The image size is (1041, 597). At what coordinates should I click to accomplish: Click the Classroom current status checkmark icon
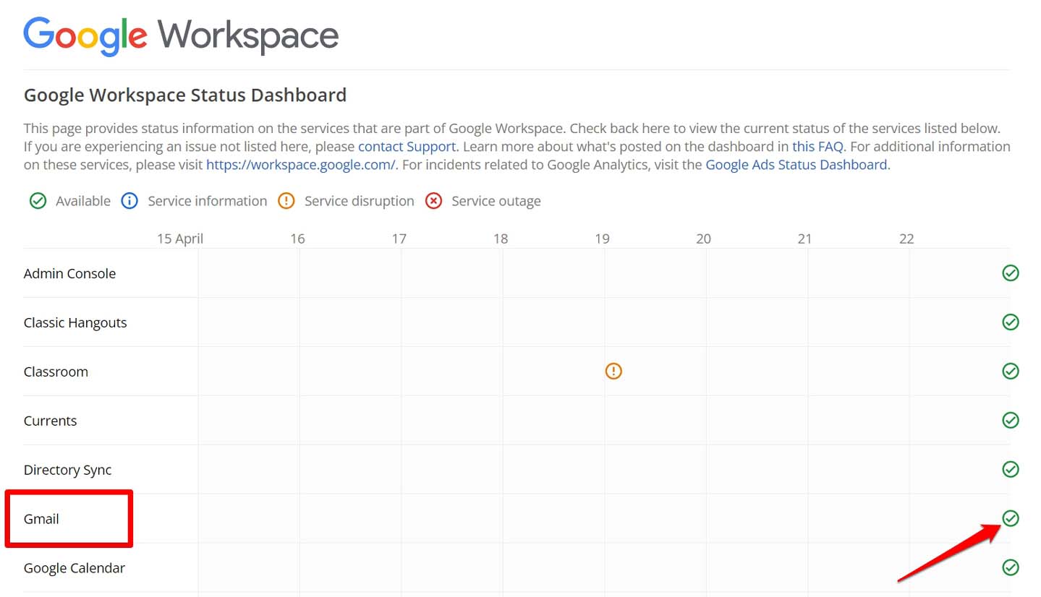(1011, 371)
